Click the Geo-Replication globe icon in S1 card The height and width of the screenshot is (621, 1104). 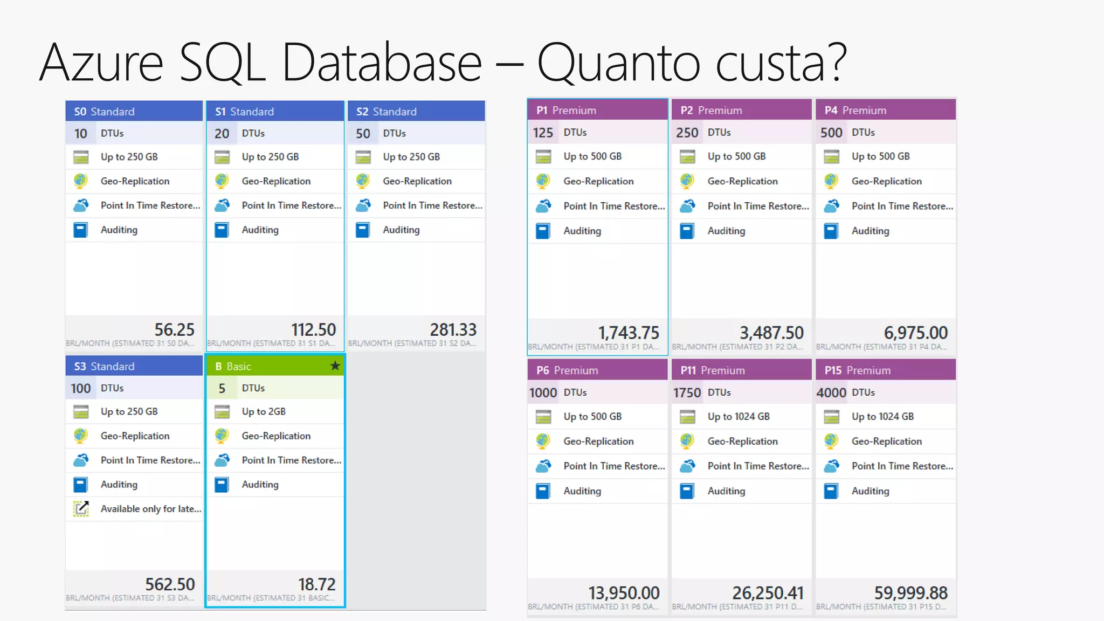[x=222, y=181]
